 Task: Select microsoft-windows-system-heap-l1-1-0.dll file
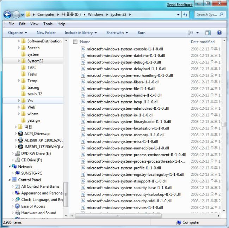[123, 102]
